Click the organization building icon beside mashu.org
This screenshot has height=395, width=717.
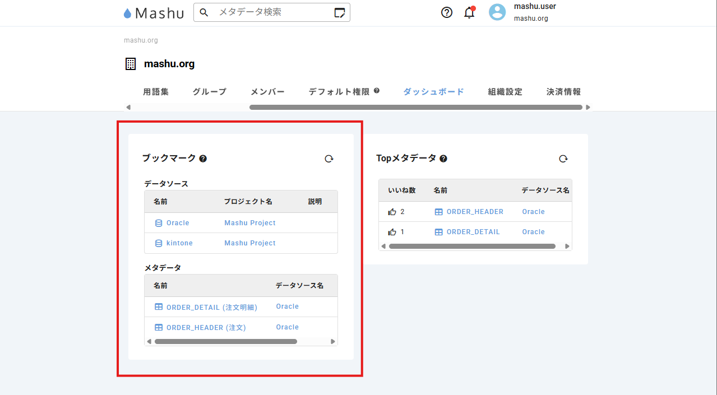pos(131,64)
